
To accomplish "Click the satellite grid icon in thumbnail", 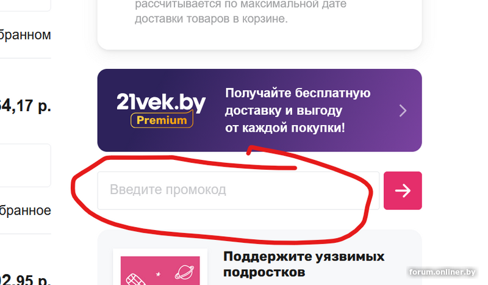I will (x=135, y=279).
